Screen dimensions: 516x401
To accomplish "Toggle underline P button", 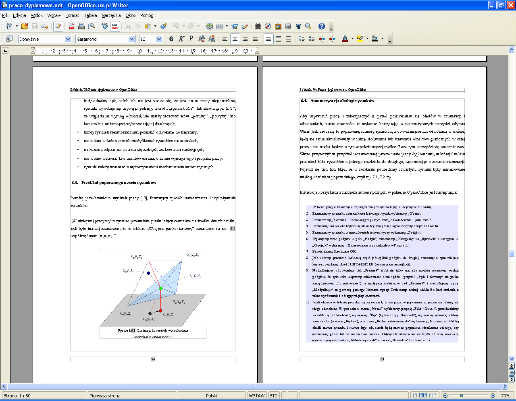I will 191,39.
